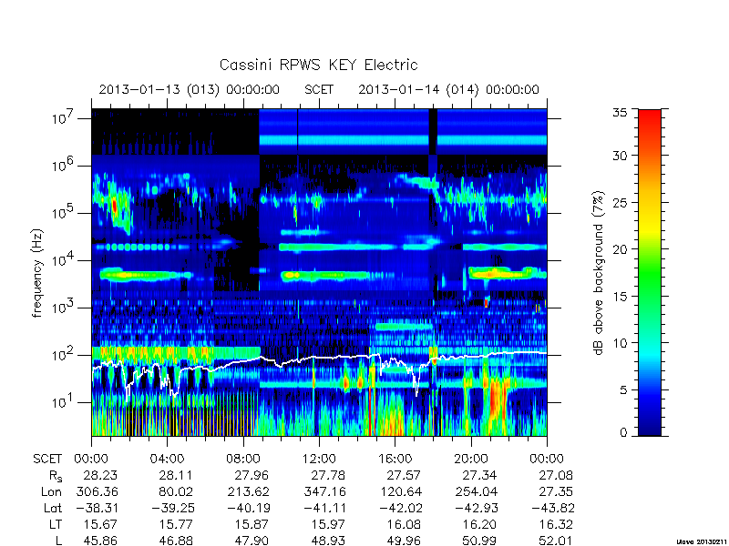Click the frequency tick label 10^7
Image resolution: width=729 pixels, height=546 pixels.
(x=62, y=118)
